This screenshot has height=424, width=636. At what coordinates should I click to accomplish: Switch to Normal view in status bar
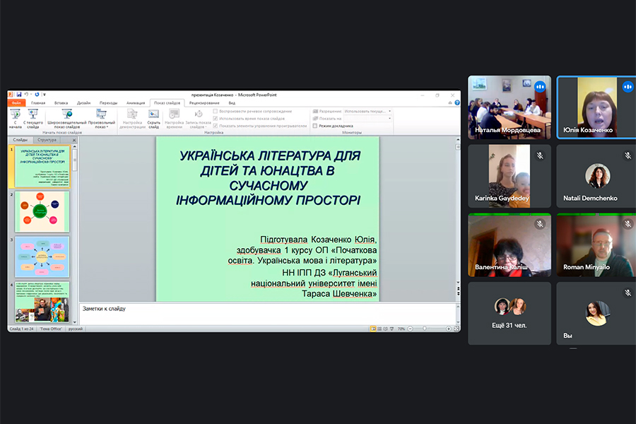[372, 329]
